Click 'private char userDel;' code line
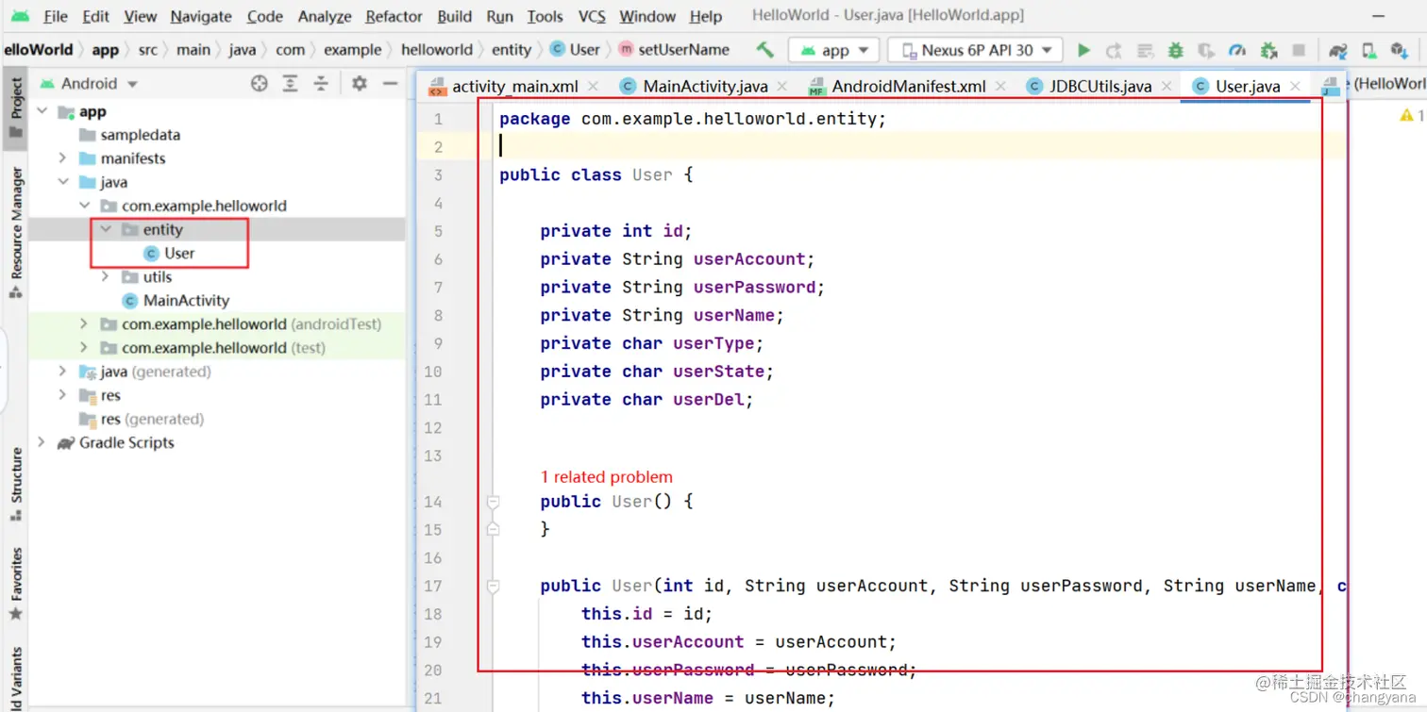Viewport: 1427px width, 712px height. click(646, 399)
